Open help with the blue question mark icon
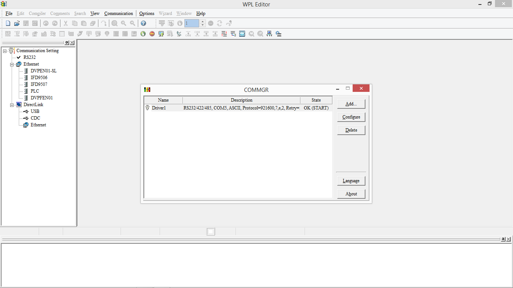The height and width of the screenshot is (288, 513). [x=143, y=23]
